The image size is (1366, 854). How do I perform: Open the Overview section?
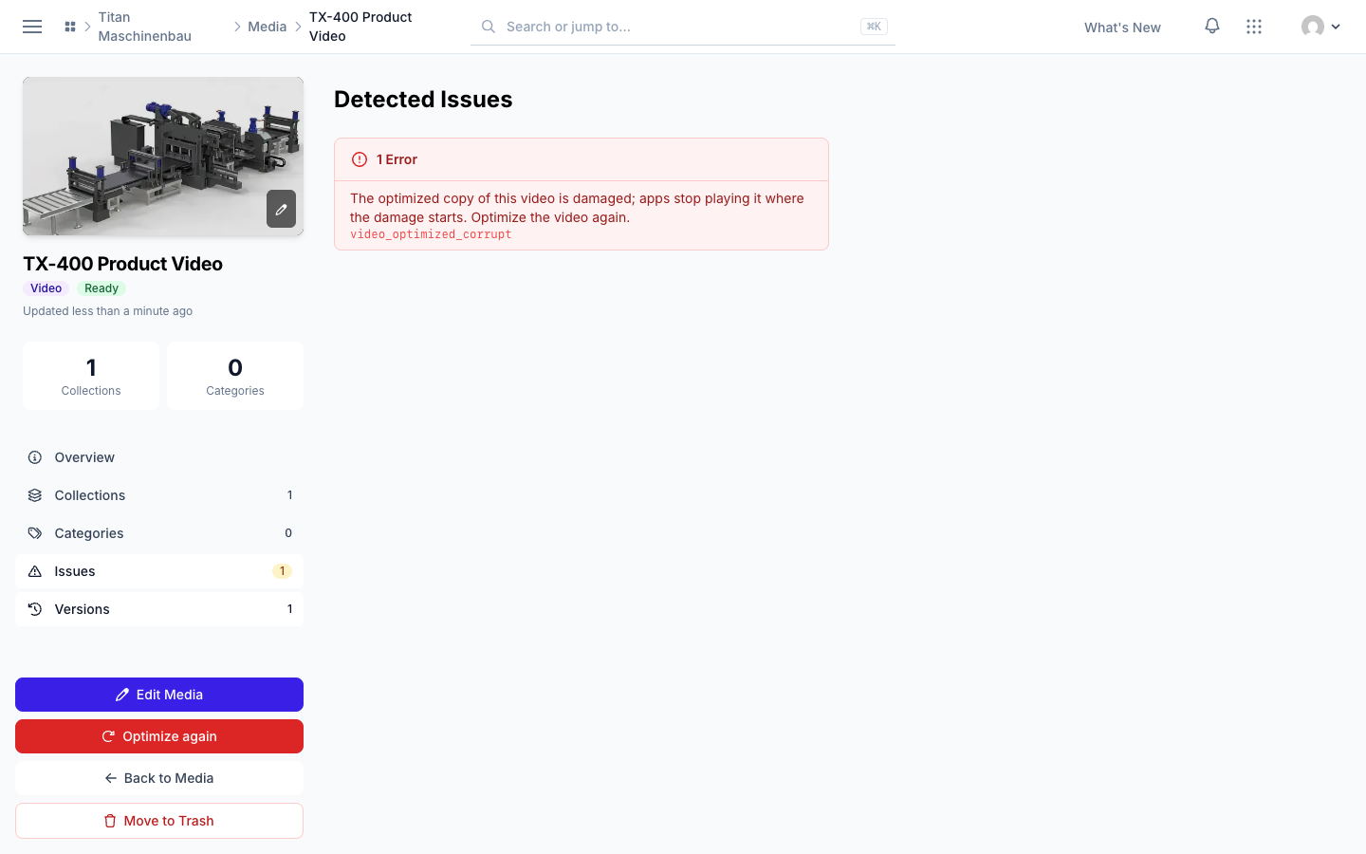coord(159,457)
